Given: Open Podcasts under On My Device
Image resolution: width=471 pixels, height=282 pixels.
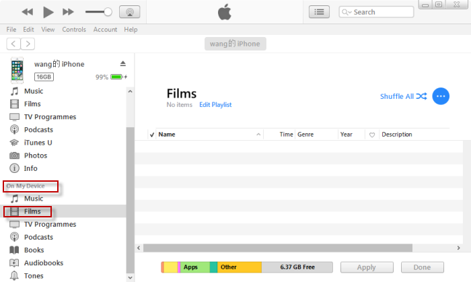Looking at the screenshot, I should pyautogui.click(x=38, y=238).
